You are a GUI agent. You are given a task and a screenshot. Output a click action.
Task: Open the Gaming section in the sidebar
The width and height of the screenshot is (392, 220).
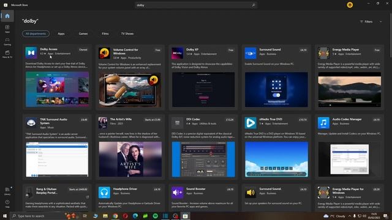7,42
